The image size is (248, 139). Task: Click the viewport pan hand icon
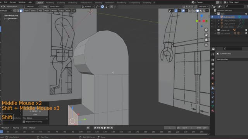[206, 35]
